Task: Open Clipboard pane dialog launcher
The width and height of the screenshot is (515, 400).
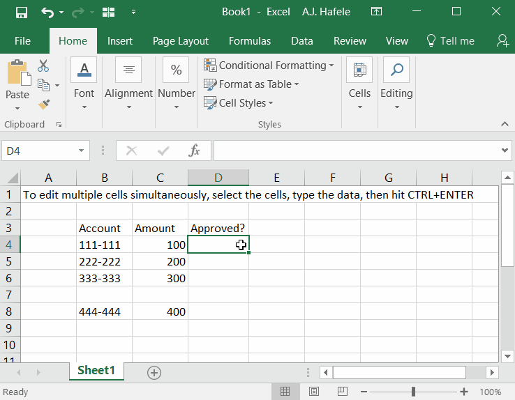Action: 59,124
